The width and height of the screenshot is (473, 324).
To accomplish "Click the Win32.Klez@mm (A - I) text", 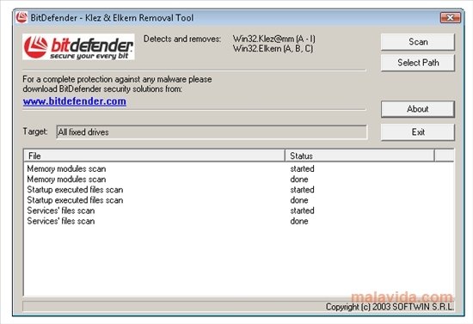I will [x=273, y=39].
